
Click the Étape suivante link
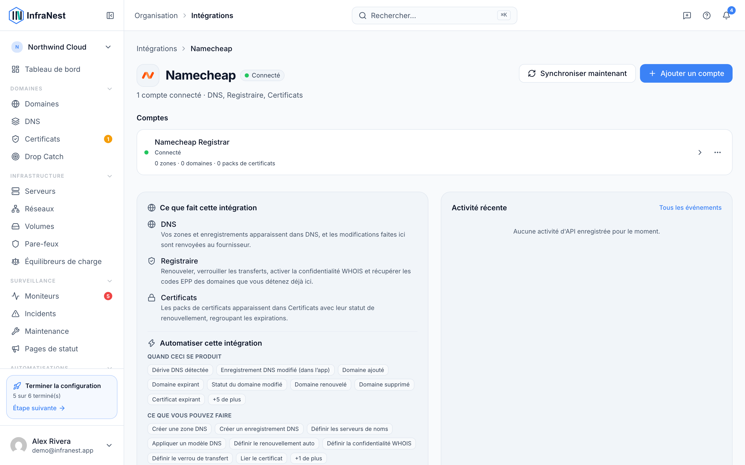point(39,408)
